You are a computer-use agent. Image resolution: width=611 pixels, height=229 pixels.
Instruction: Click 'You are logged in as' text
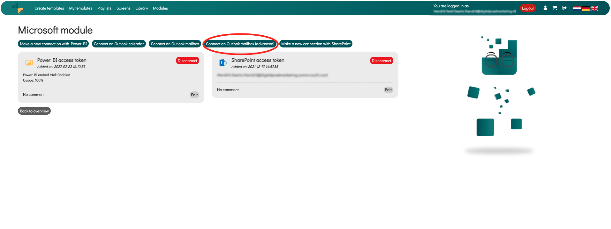451,6
